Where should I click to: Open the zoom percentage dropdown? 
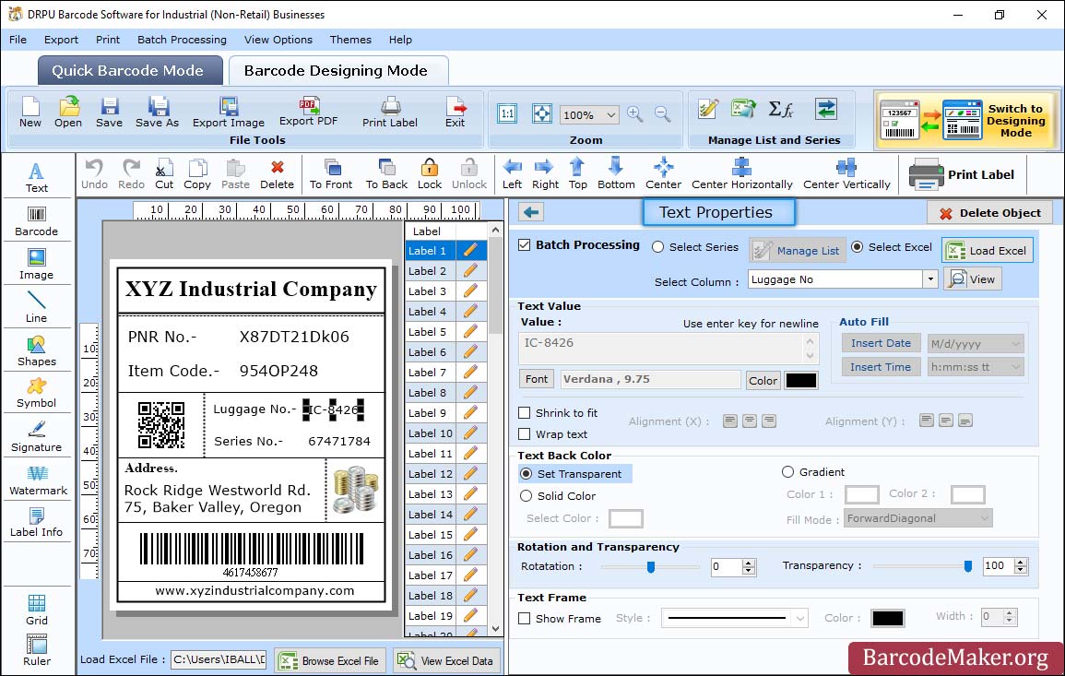click(610, 114)
